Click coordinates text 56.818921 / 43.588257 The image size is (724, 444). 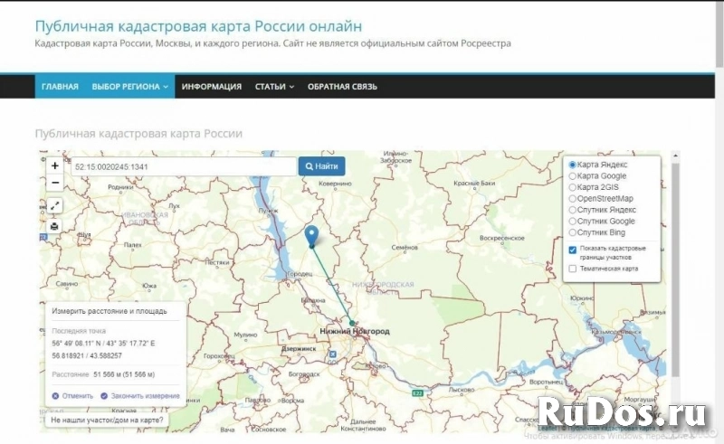point(87,356)
